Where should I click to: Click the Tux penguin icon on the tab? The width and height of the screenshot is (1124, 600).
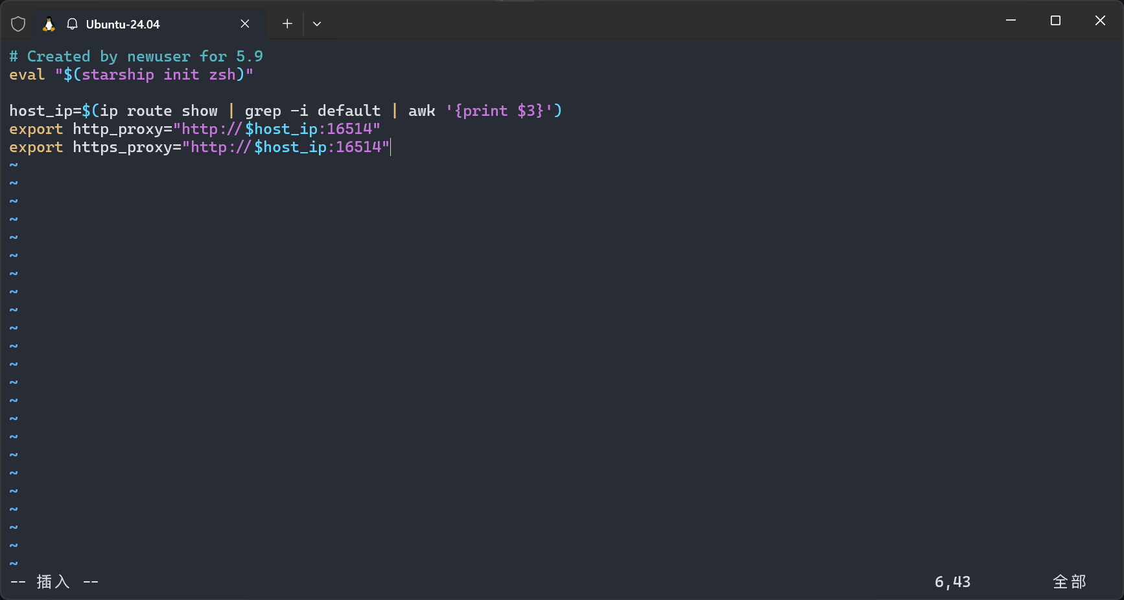tap(49, 24)
